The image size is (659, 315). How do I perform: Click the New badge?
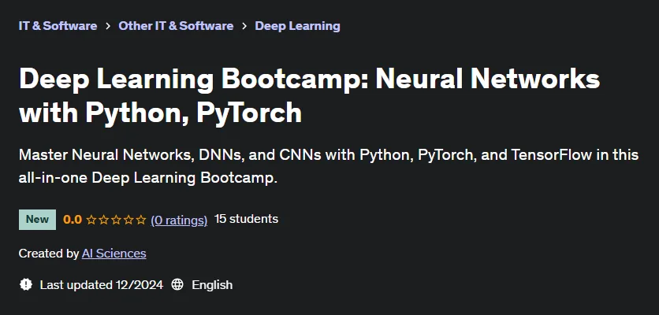click(x=37, y=219)
